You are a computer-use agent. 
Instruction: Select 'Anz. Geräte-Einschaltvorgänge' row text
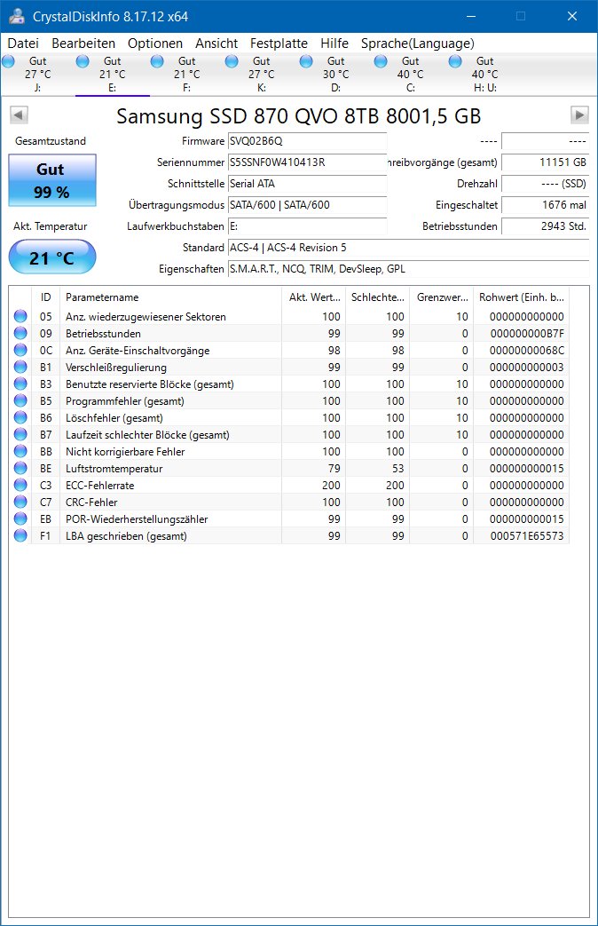click(138, 350)
